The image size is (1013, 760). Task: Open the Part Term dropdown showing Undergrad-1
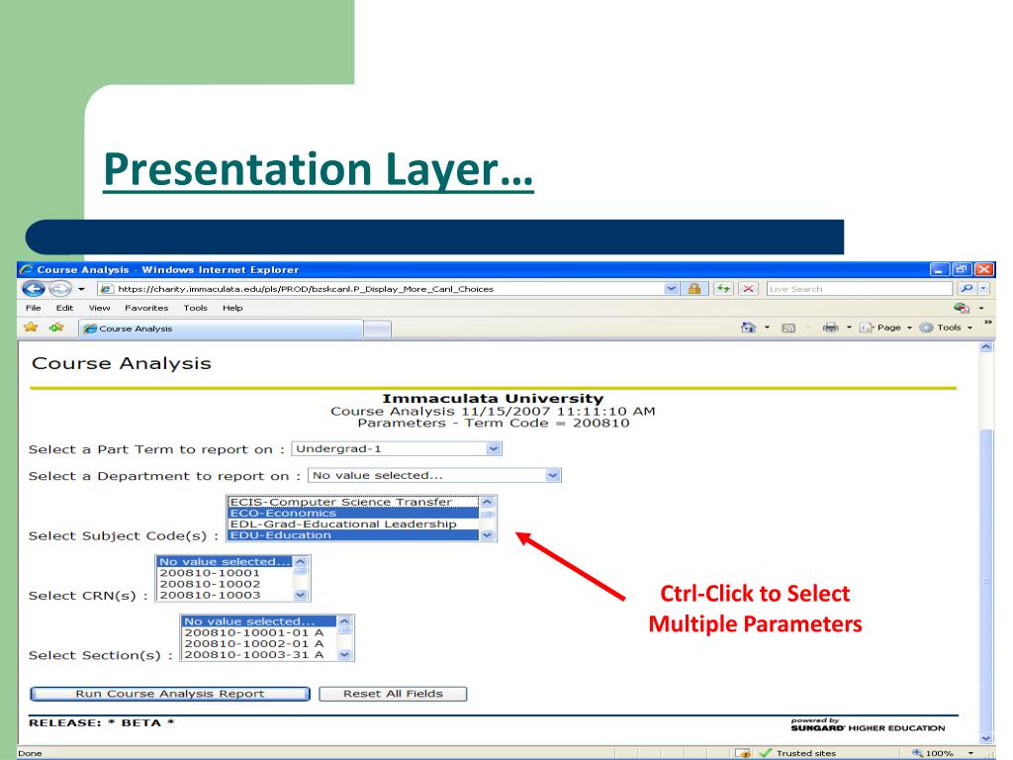point(397,448)
